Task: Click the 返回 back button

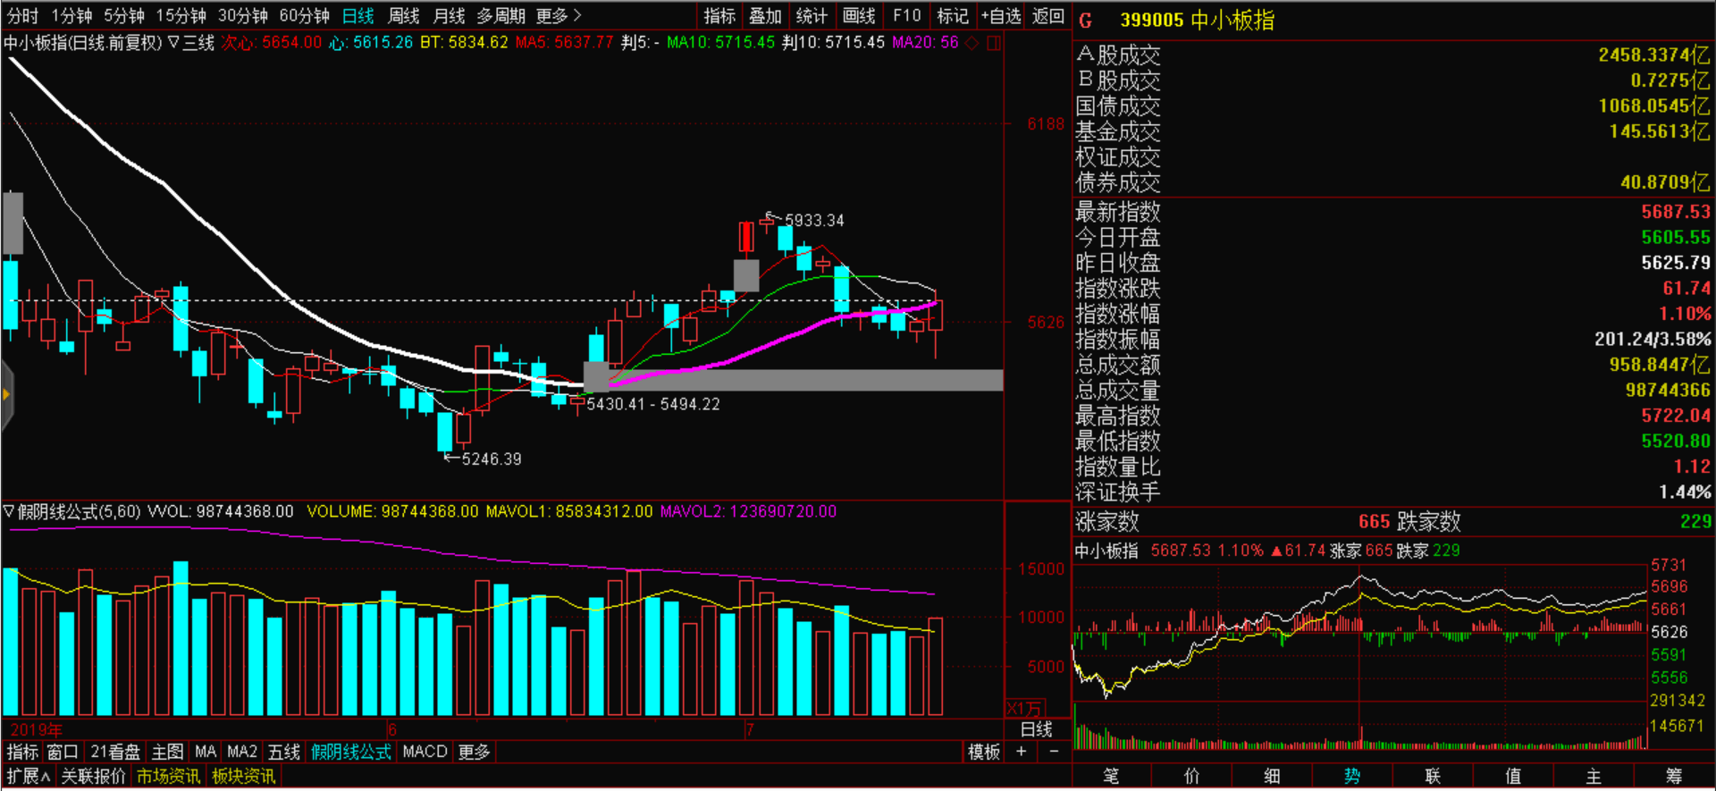Action: pos(1048,16)
